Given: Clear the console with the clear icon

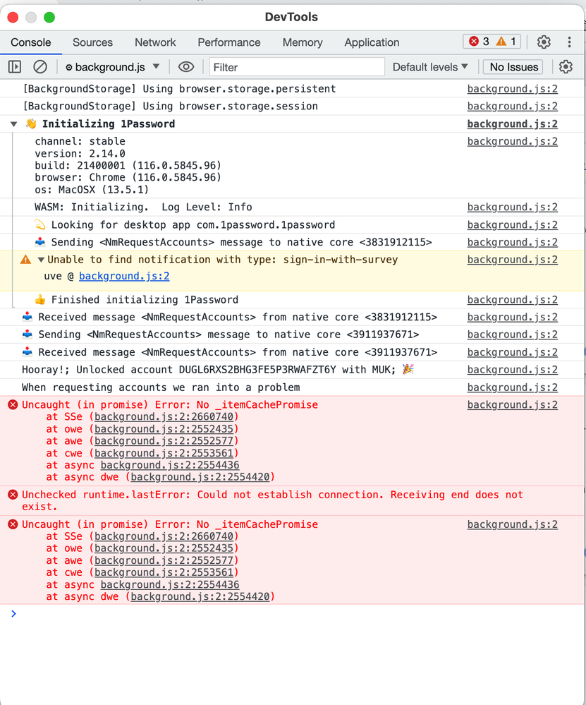Looking at the screenshot, I should pyautogui.click(x=40, y=67).
